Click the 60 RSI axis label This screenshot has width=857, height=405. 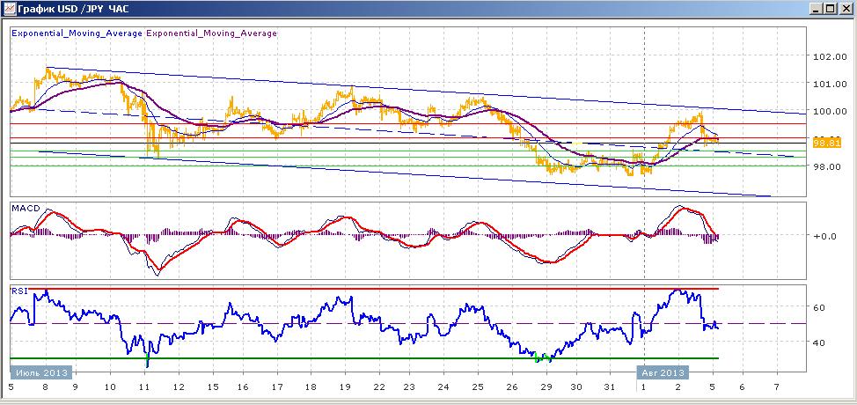click(x=819, y=308)
